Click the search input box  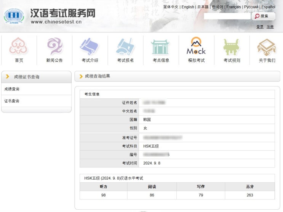(227, 16)
